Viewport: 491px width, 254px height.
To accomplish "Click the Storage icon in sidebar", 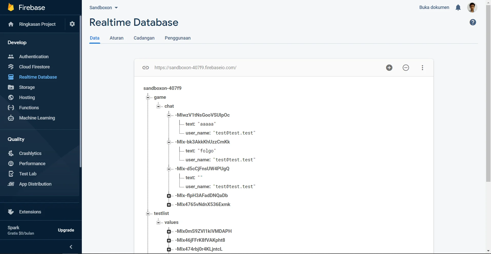I will (11, 87).
